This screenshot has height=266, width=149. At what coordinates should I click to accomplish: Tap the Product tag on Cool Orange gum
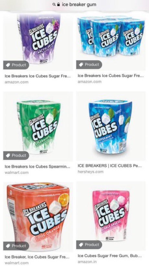pos(16,246)
